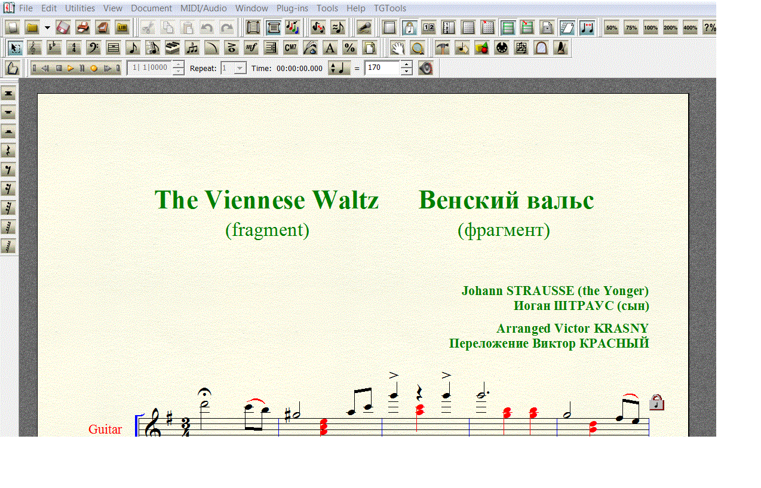Open the Library LIB icon
761x488 pixels.
coord(122,27)
